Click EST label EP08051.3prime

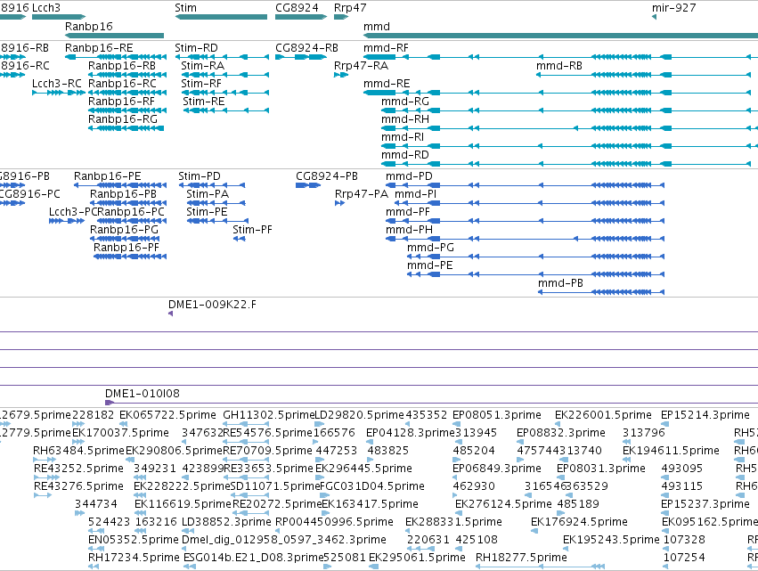pos(497,415)
